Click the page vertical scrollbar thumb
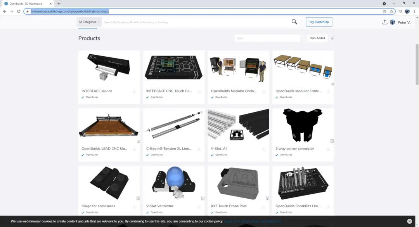Screen dimensions: 419x227 pos(417,64)
